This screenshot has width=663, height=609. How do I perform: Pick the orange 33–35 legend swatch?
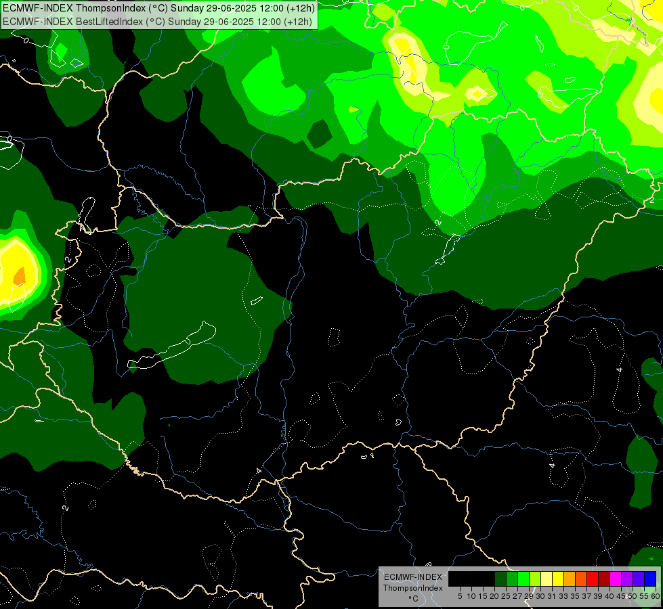[570, 579]
